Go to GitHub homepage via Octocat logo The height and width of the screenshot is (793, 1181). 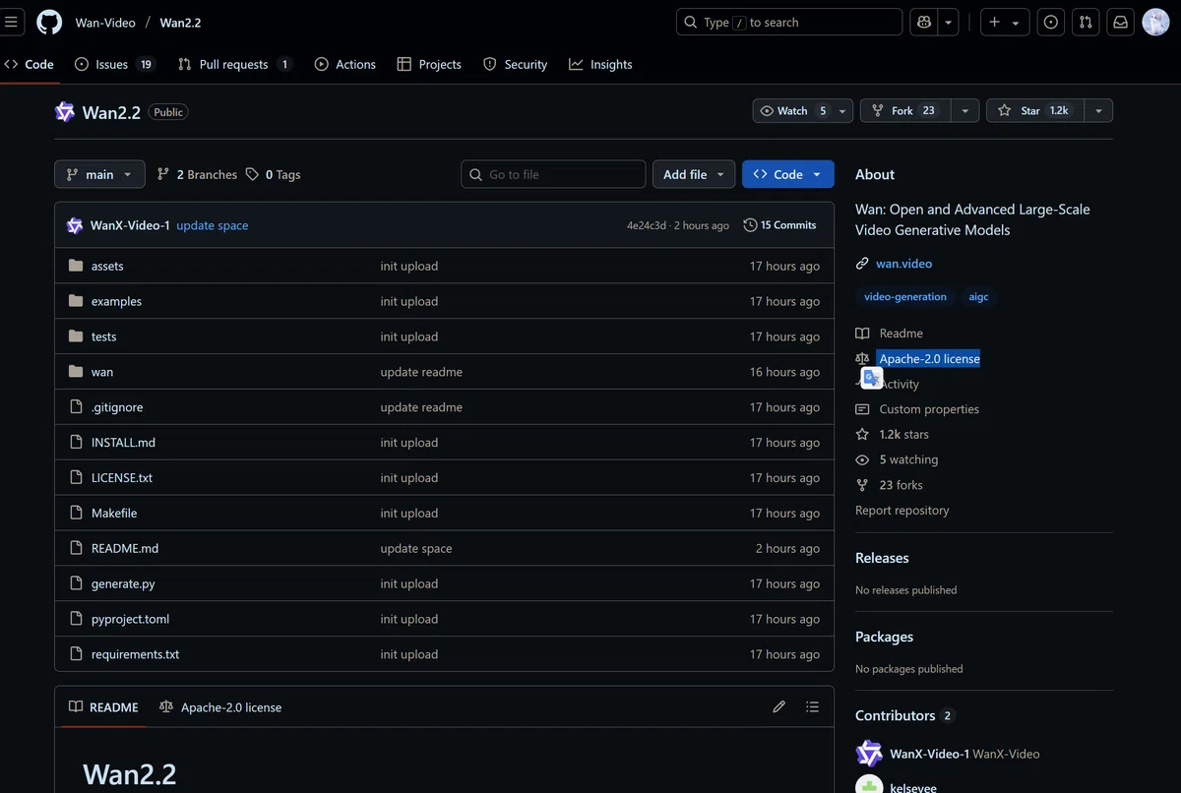tap(49, 22)
